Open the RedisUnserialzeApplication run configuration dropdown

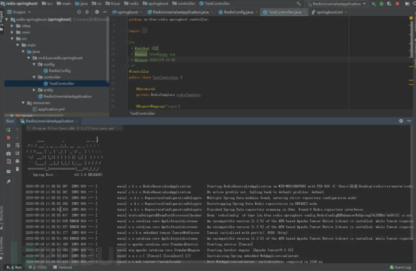[x=338, y=4]
